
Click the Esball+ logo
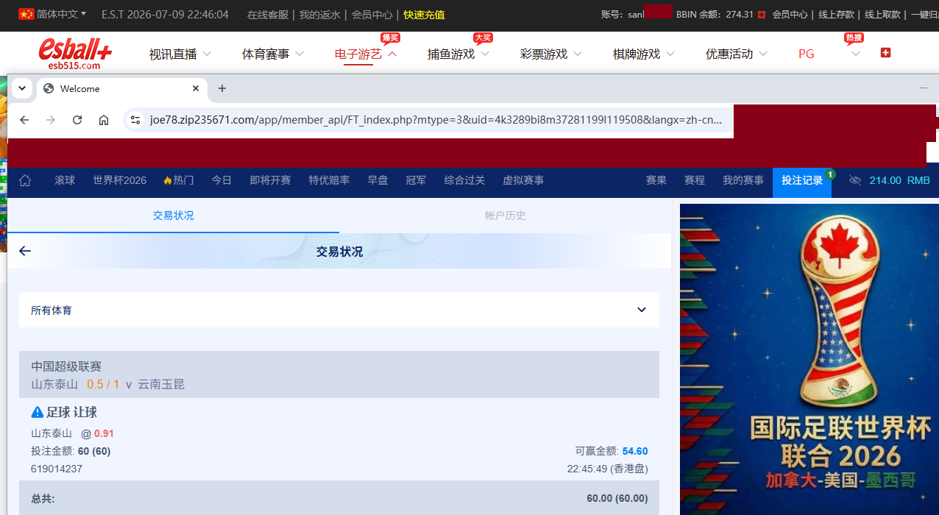[x=75, y=53]
